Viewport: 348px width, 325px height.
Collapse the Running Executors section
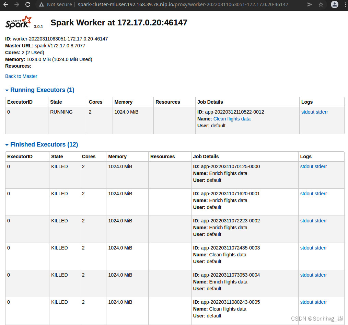[40, 90]
